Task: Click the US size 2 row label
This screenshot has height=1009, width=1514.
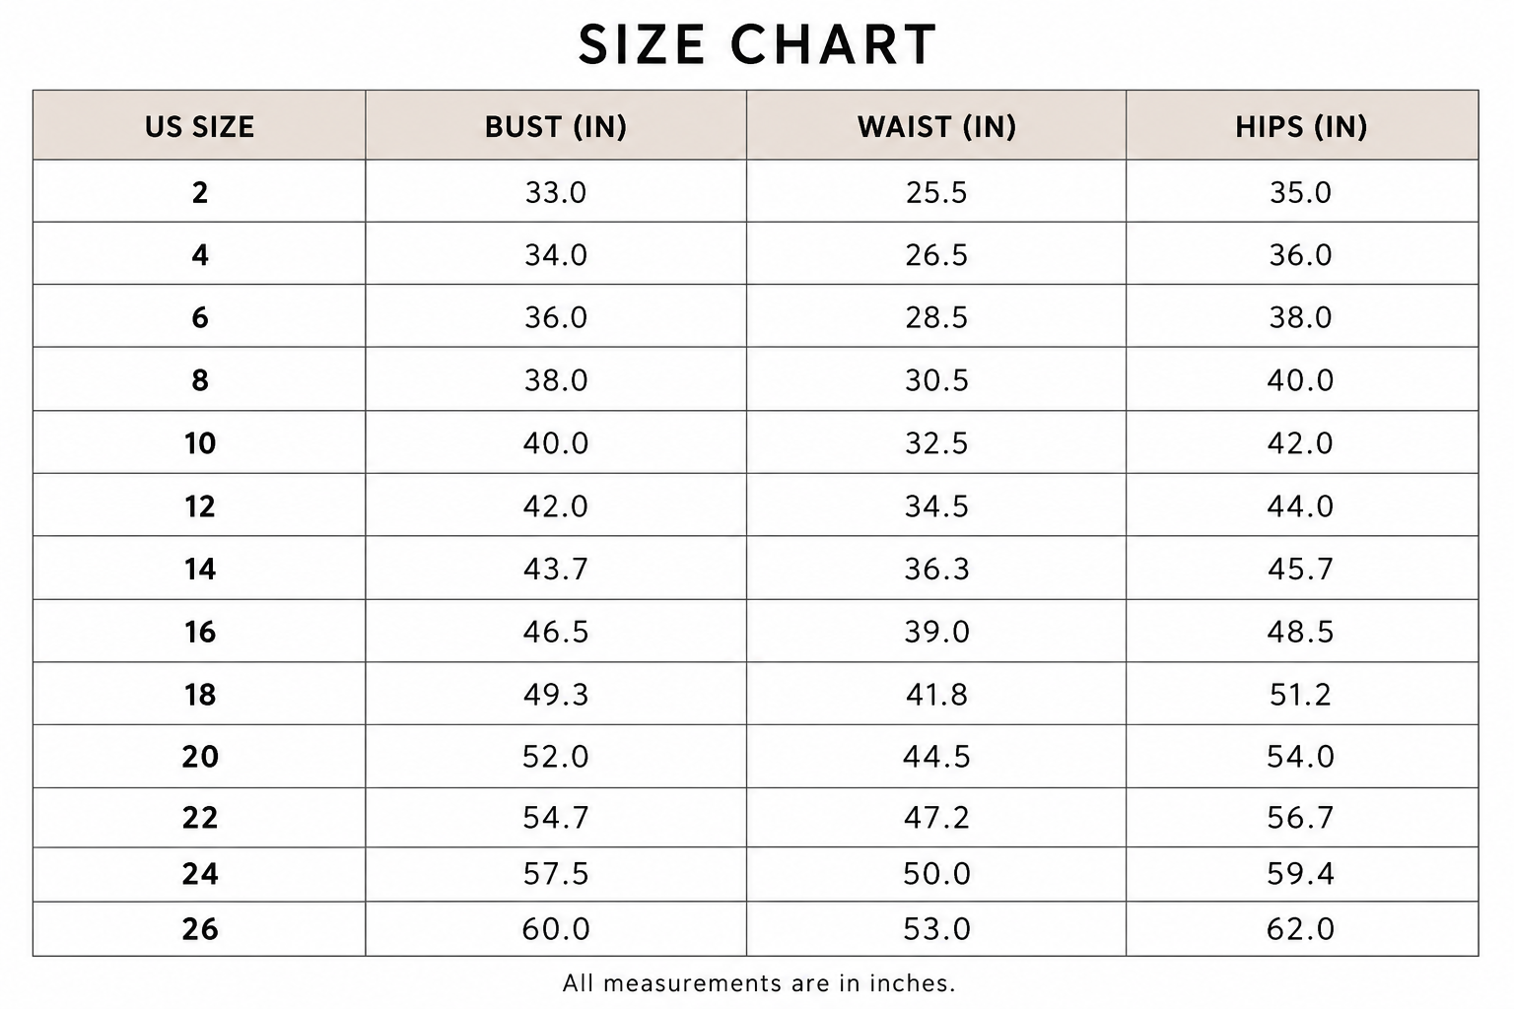Action: 200,192
